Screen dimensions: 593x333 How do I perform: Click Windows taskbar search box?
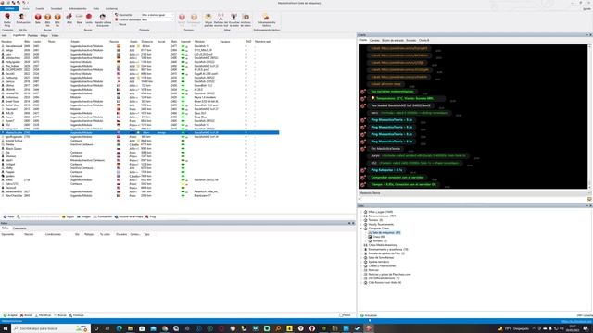pos(51,328)
